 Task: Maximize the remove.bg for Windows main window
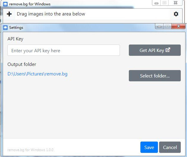(x=165, y=3)
